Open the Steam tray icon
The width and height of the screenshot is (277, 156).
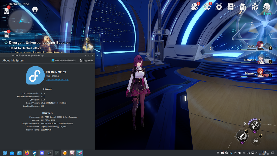226,153
